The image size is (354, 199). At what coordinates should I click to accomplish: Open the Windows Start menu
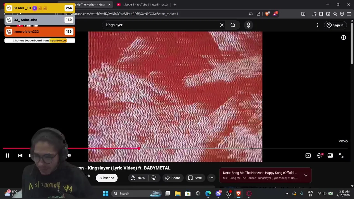click(105, 193)
